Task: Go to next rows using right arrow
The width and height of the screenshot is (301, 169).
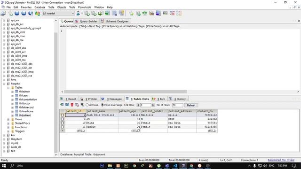Action: click(x=153, y=105)
